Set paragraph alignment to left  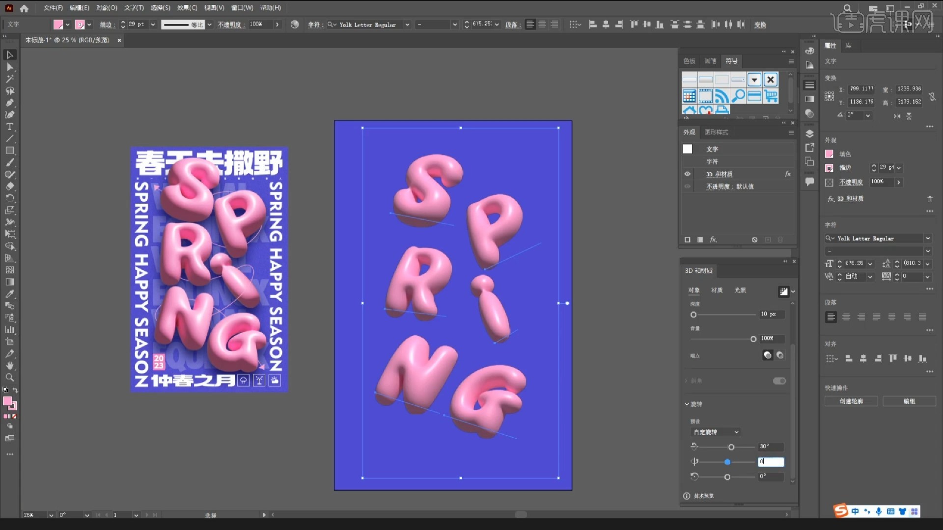pos(831,317)
